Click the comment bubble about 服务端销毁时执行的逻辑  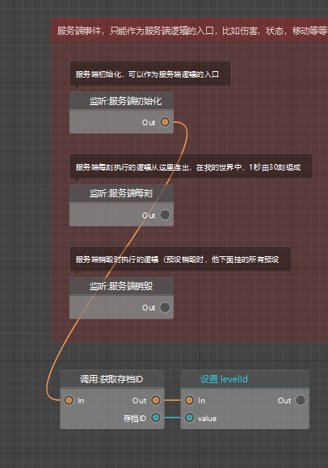click(x=180, y=259)
